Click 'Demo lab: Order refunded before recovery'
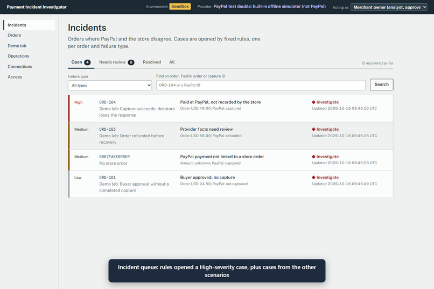The image size is (434, 289). coord(131,139)
